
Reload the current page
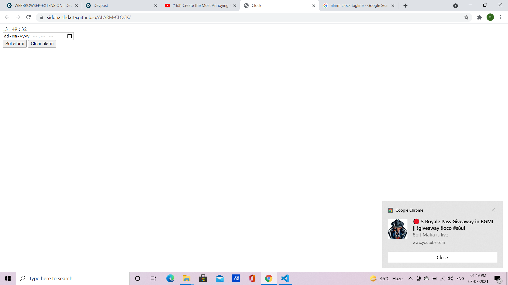pos(29,17)
